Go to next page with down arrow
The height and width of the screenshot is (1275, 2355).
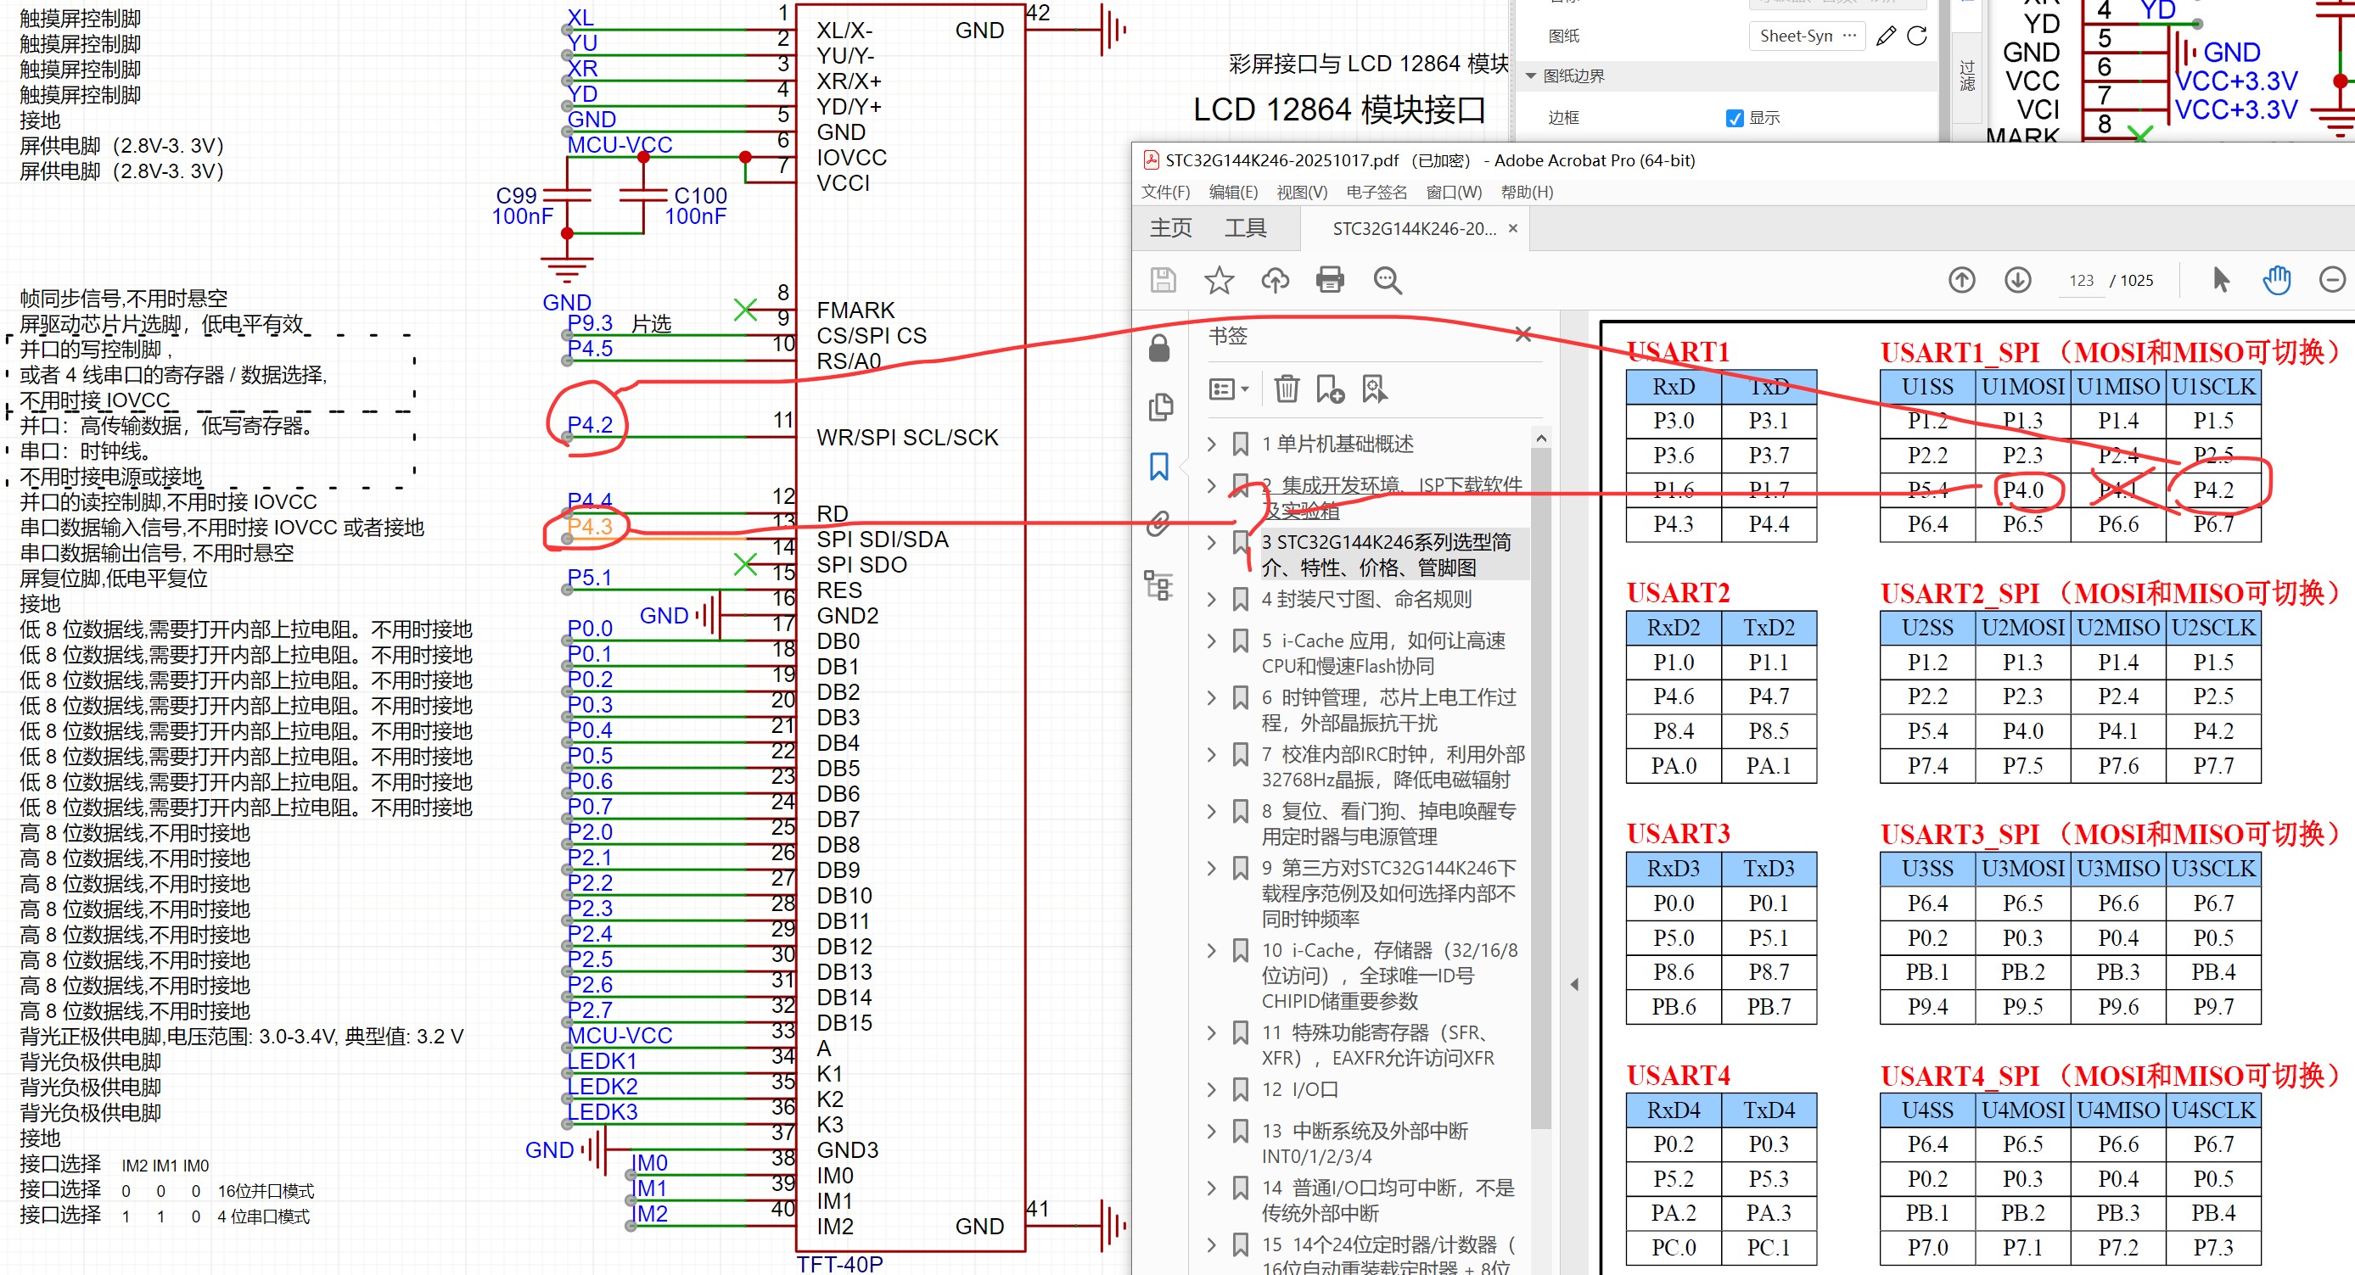[x=2017, y=280]
